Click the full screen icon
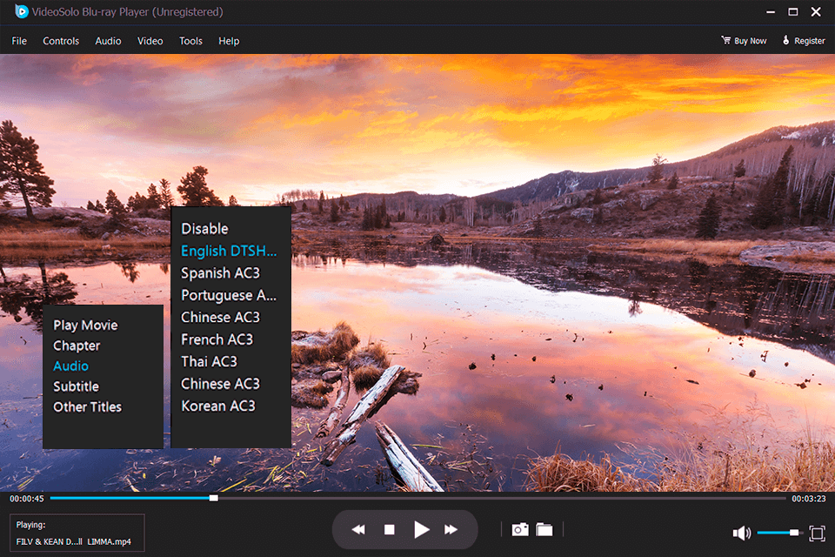Viewport: 835px width, 557px height. 816,532
